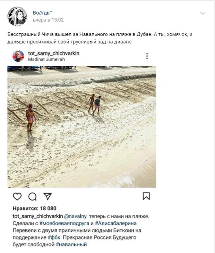
Task: Open Madinat Jumeirah location link
Action: (46, 59)
